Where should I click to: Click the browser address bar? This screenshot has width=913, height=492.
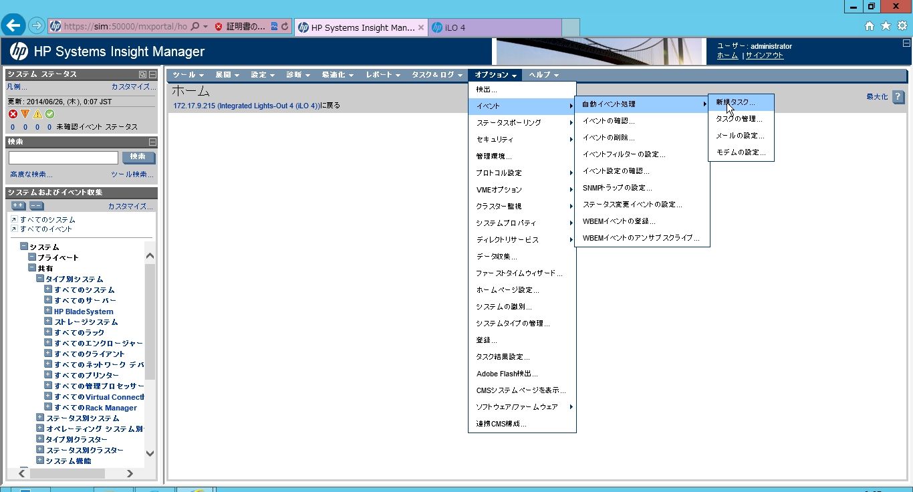click(x=125, y=27)
